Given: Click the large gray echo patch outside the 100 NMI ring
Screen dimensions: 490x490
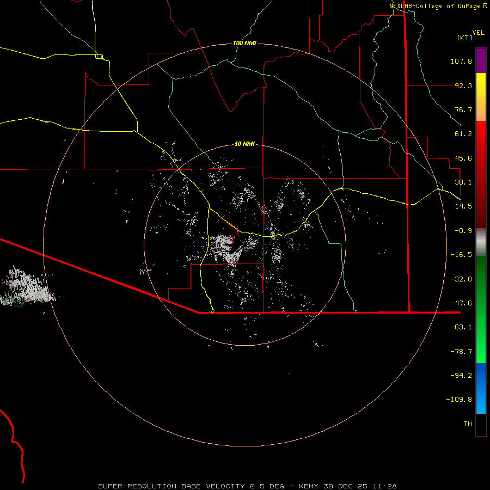Looking at the screenshot, I should (28, 287).
